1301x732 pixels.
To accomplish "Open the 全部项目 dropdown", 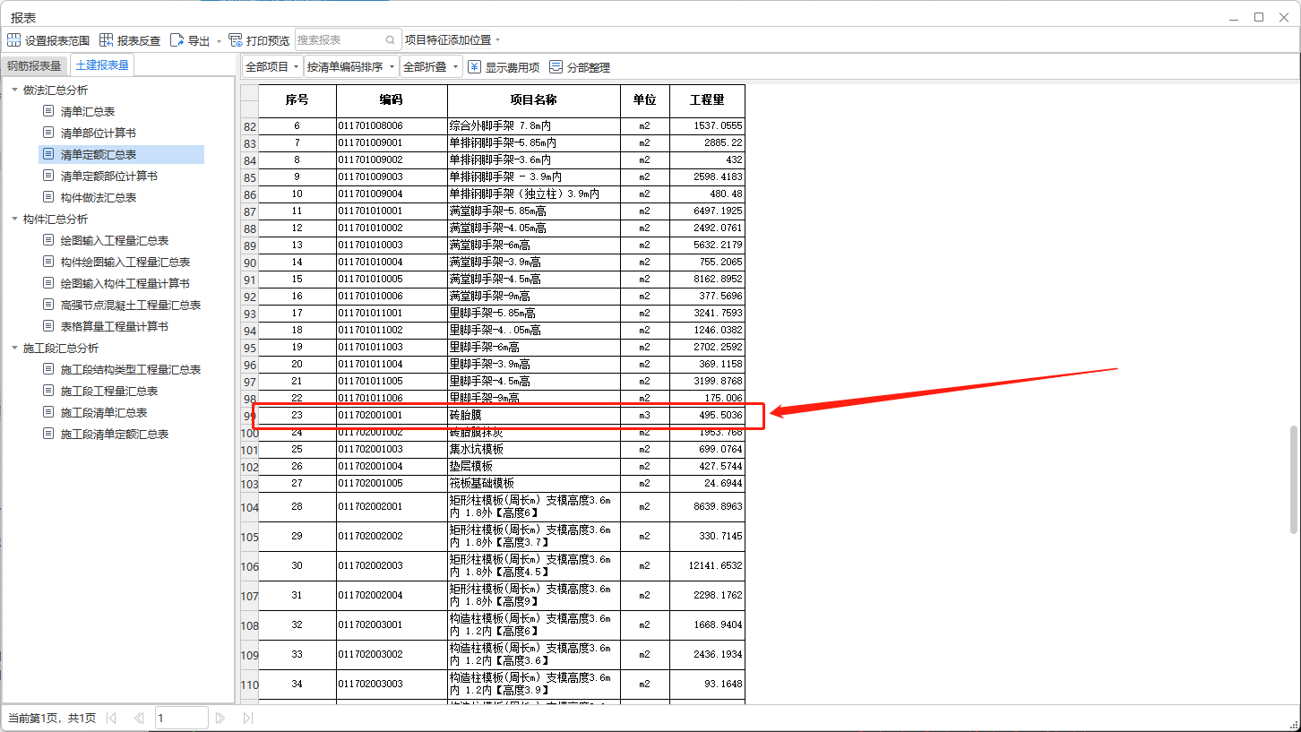I will tap(272, 67).
